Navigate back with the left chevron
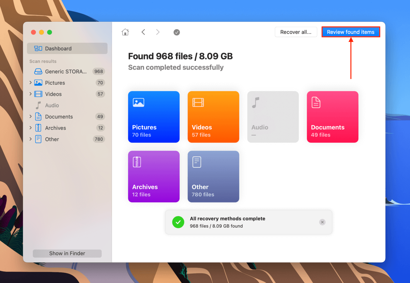The width and height of the screenshot is (410, 283). pyautogui.click(x=143, y=32)
